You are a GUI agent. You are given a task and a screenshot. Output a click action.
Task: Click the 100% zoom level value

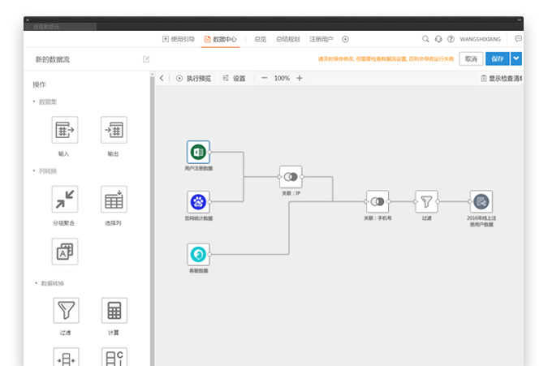(282, 78)
